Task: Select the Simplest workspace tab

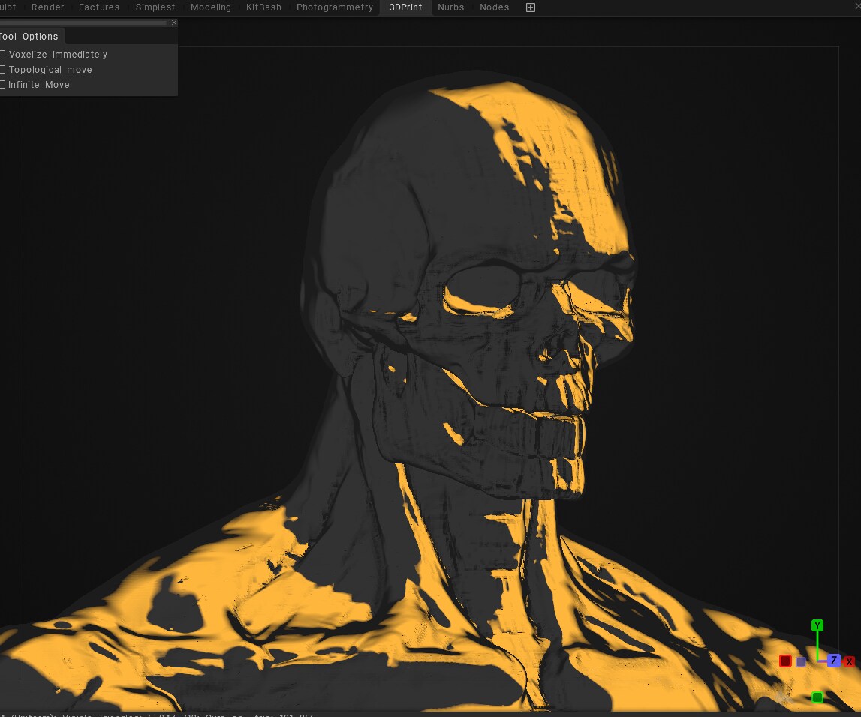Action: tap(155, 7)
